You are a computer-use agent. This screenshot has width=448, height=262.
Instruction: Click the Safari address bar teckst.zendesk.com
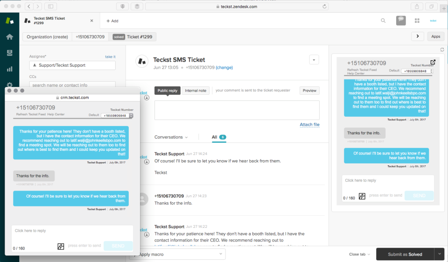pos(237,6)
